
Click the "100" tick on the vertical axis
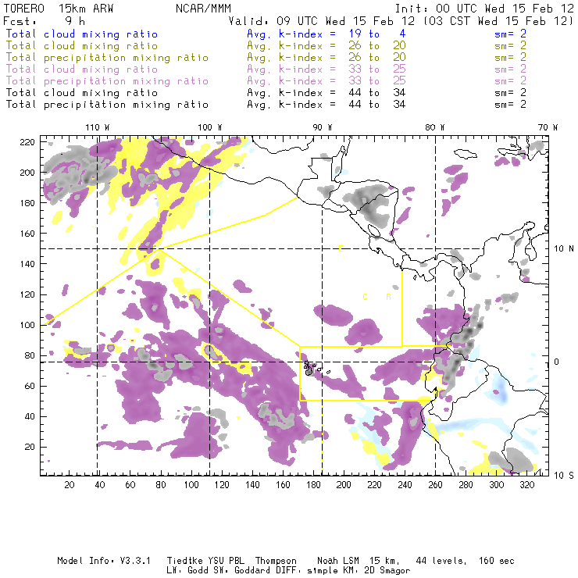(27, 325)
